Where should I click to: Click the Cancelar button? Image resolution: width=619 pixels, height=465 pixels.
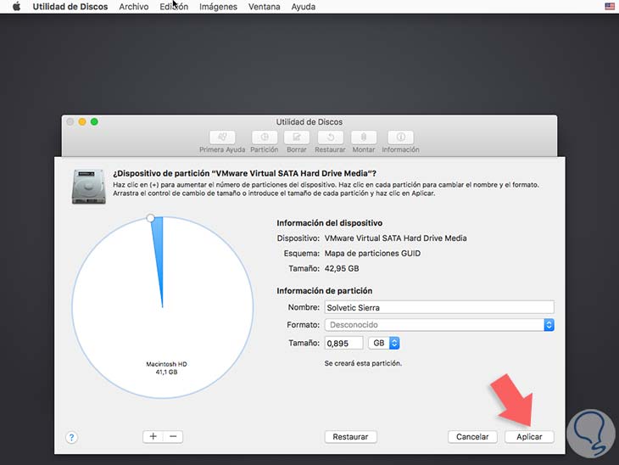click(x=472, y=436)
